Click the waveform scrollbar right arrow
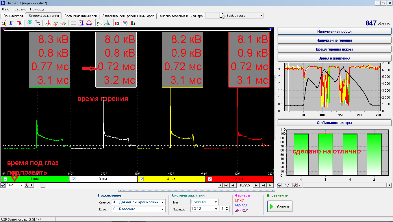 coord(220,185)
